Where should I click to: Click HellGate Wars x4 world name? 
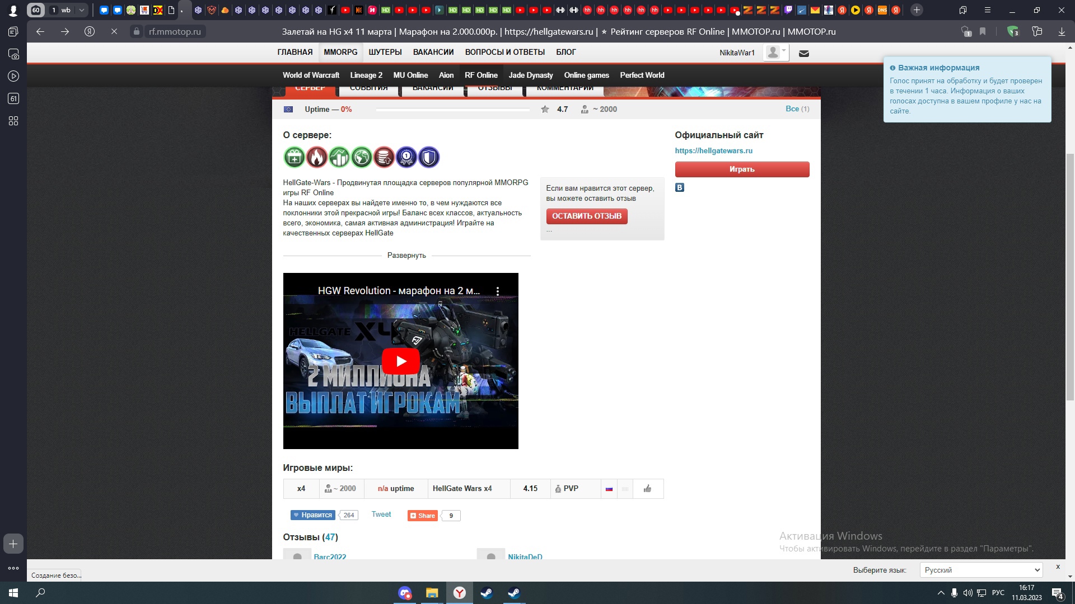point(462,489)
